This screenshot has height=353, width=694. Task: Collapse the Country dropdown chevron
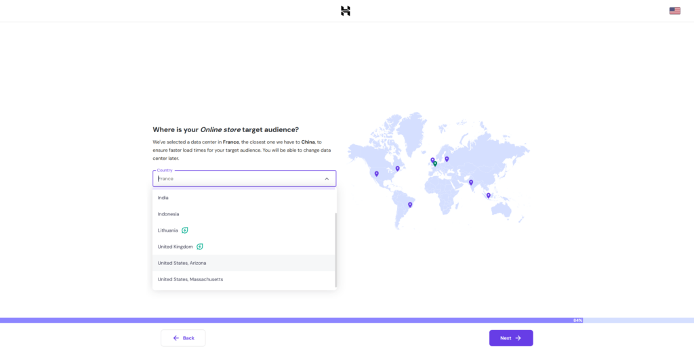(x=327, y=179)
